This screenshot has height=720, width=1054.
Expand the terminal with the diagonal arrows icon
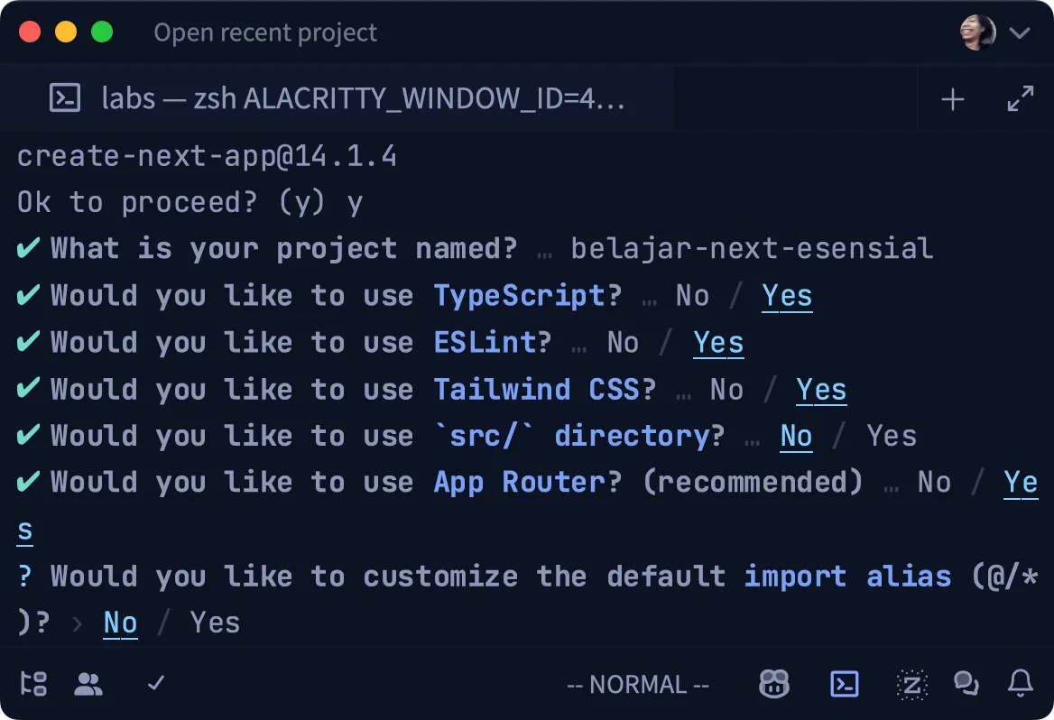pos(1021,97)
